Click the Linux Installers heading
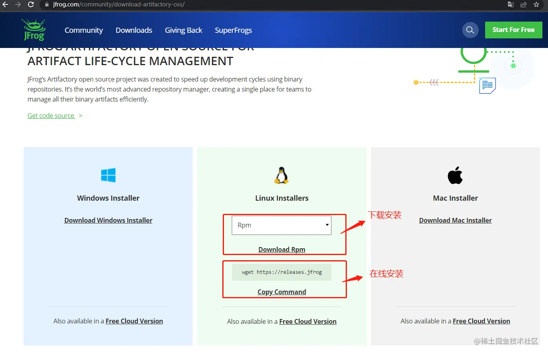The width and height of the screenshot is (548, 355). click(282, 198)
